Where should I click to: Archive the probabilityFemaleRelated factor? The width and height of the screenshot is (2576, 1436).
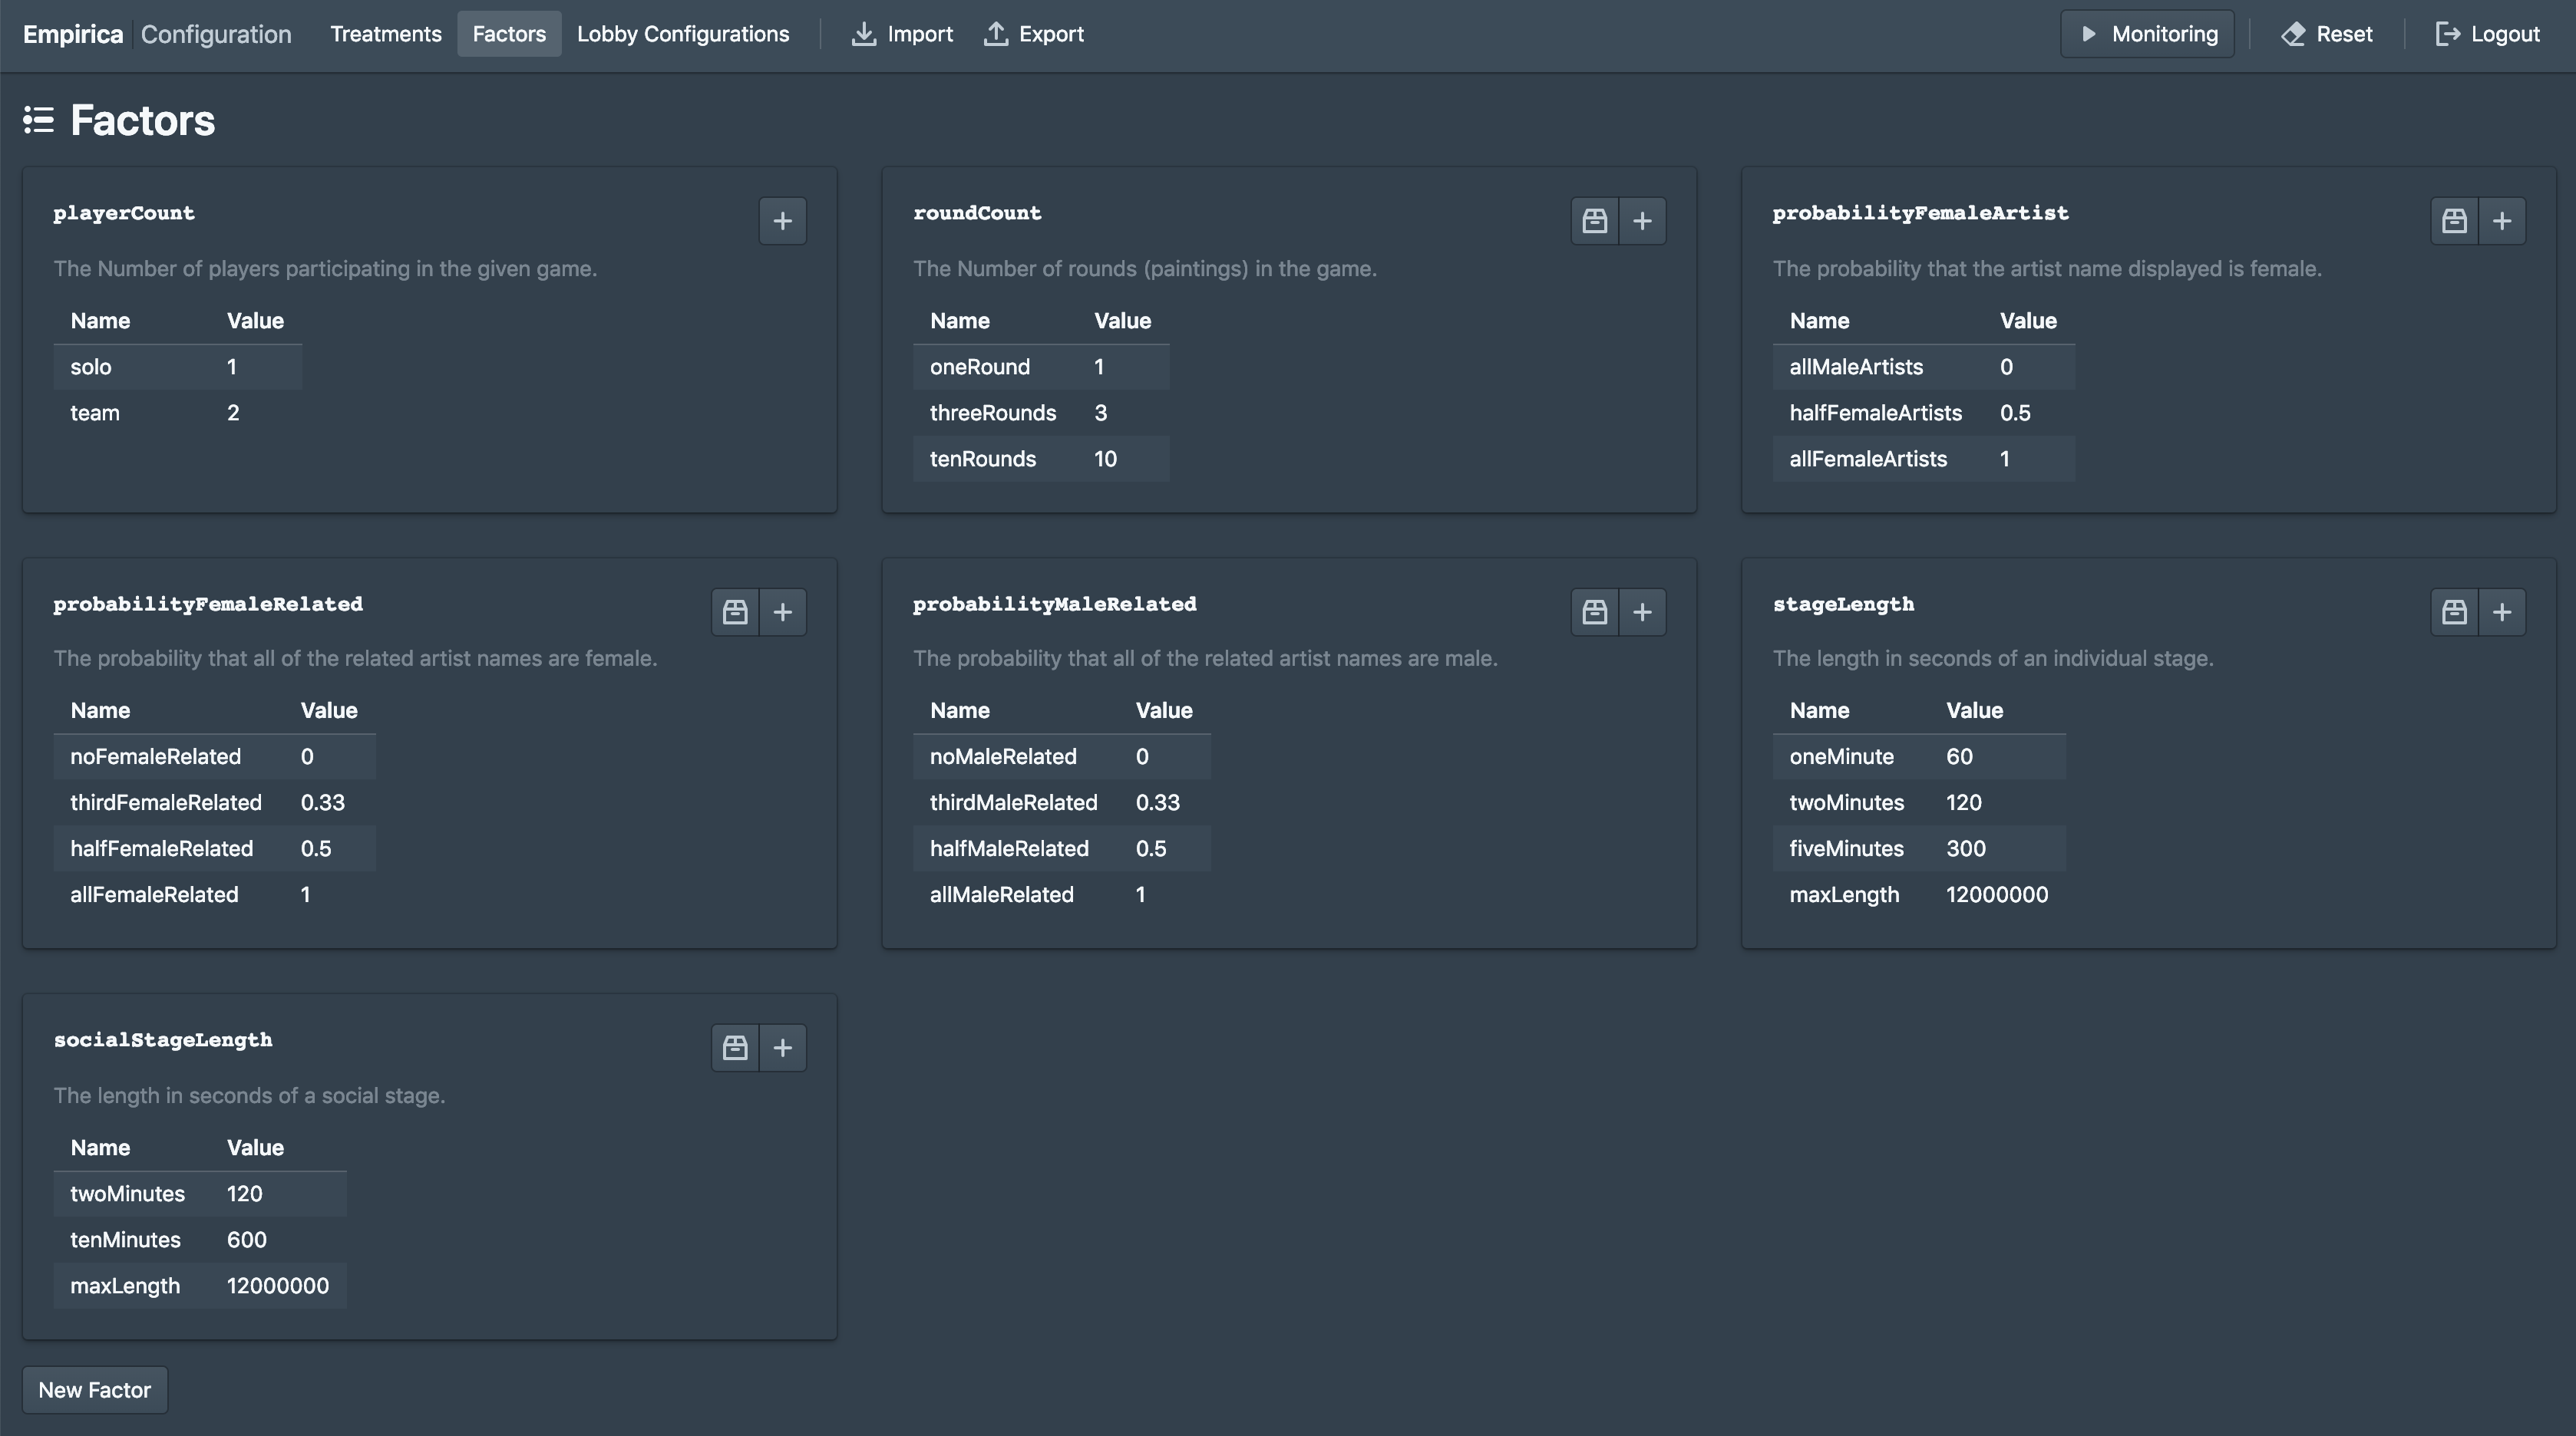tap(735, 611)
